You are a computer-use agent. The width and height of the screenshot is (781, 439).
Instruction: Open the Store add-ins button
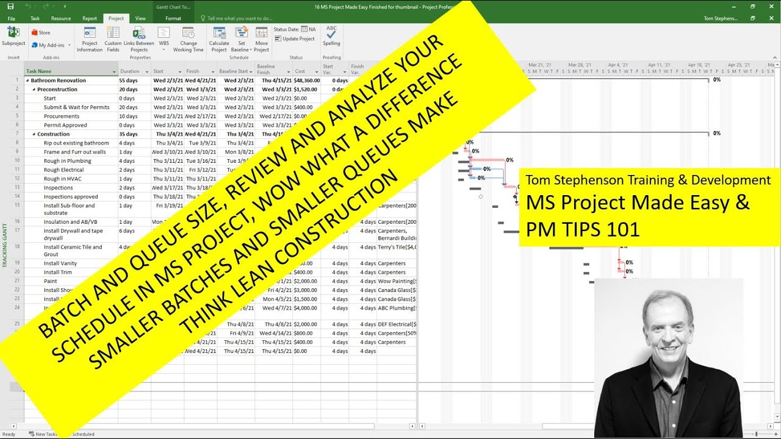41,33
